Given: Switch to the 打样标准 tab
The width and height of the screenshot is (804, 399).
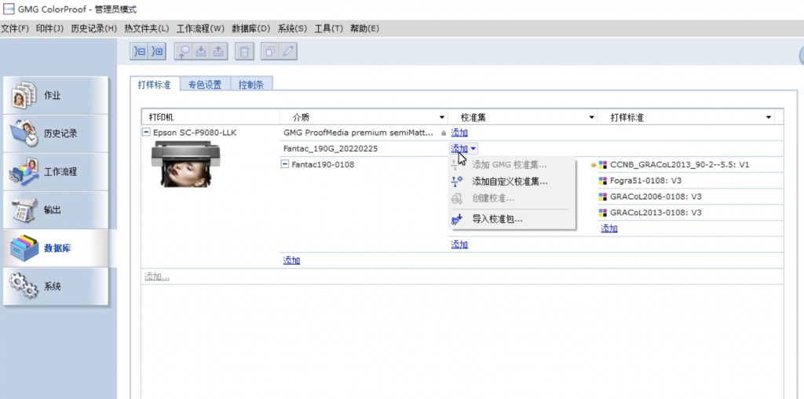Looking at the screenshot, I should click(155, 85).
